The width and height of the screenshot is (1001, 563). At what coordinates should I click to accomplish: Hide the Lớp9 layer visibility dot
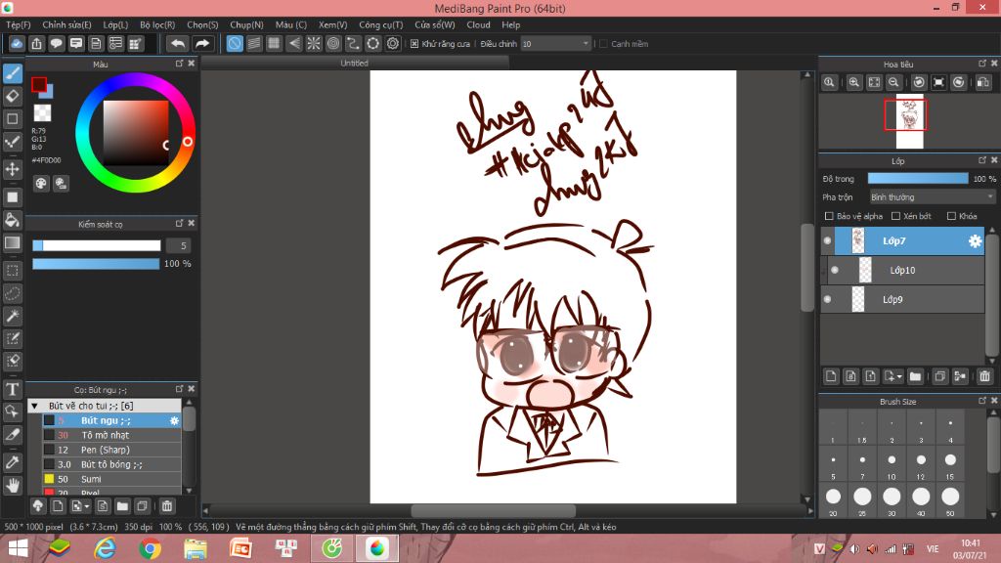[827, 299]
